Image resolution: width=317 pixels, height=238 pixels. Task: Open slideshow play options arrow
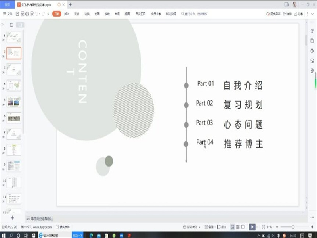(257, 227)
